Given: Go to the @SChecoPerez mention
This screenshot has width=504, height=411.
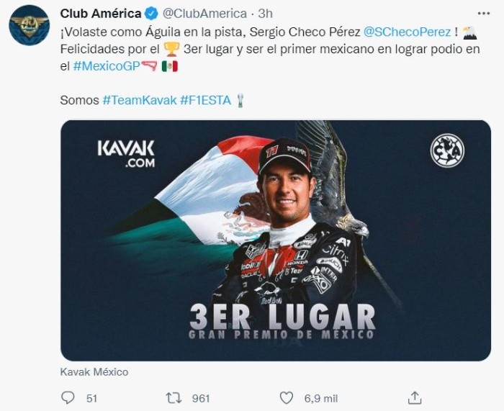Looking at the screenshot, I should coord(406,33).
